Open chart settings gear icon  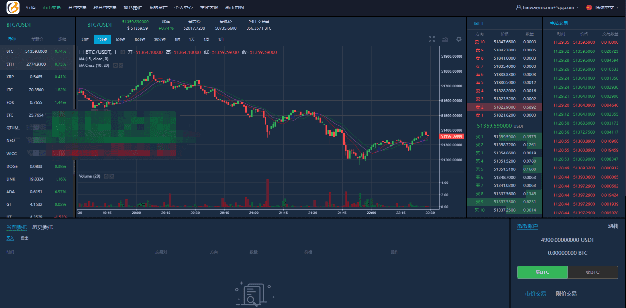tap(459, 39)
